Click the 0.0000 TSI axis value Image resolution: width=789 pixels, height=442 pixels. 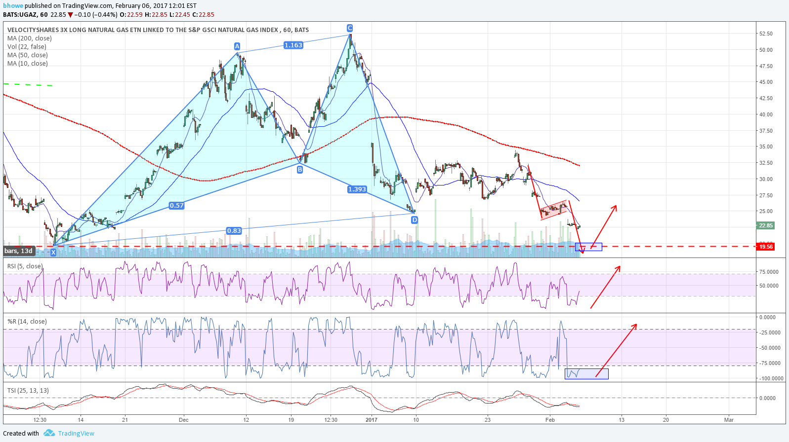767,398
